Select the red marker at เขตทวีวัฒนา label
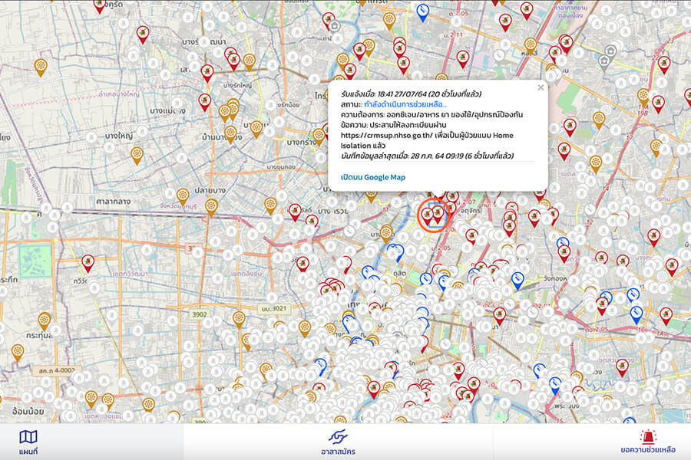The height and width of the screenshot is (460, 691). point(88,263)
